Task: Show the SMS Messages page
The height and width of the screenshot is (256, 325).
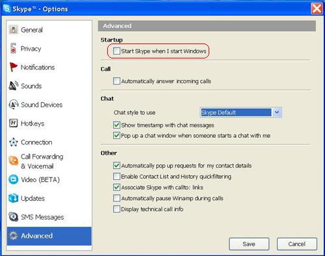Action: click(49, 217)
